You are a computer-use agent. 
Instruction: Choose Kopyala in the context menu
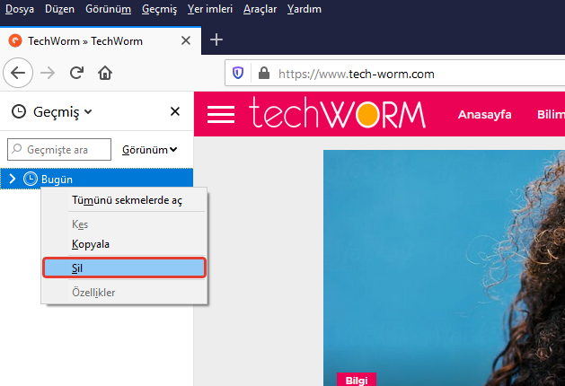pyautogui.click(x=91, y=243)
